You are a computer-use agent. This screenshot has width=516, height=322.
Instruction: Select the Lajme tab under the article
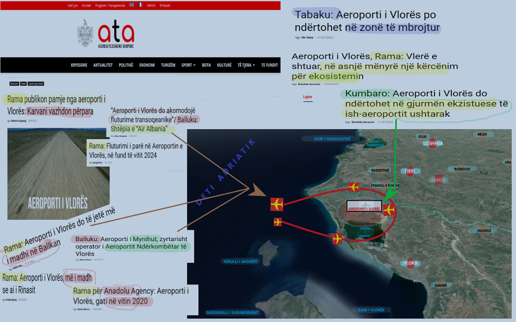pos(308,97)
